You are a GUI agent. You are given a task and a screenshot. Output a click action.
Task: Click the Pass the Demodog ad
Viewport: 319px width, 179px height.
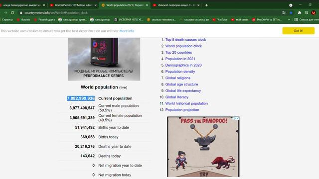click(203, 147)
